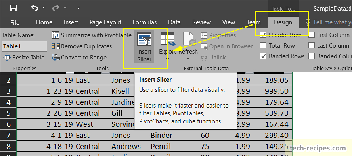The width and height of the screenshot is (352, 156).
Task: Click the Undo arrow icon
Action: click(34, 8)
